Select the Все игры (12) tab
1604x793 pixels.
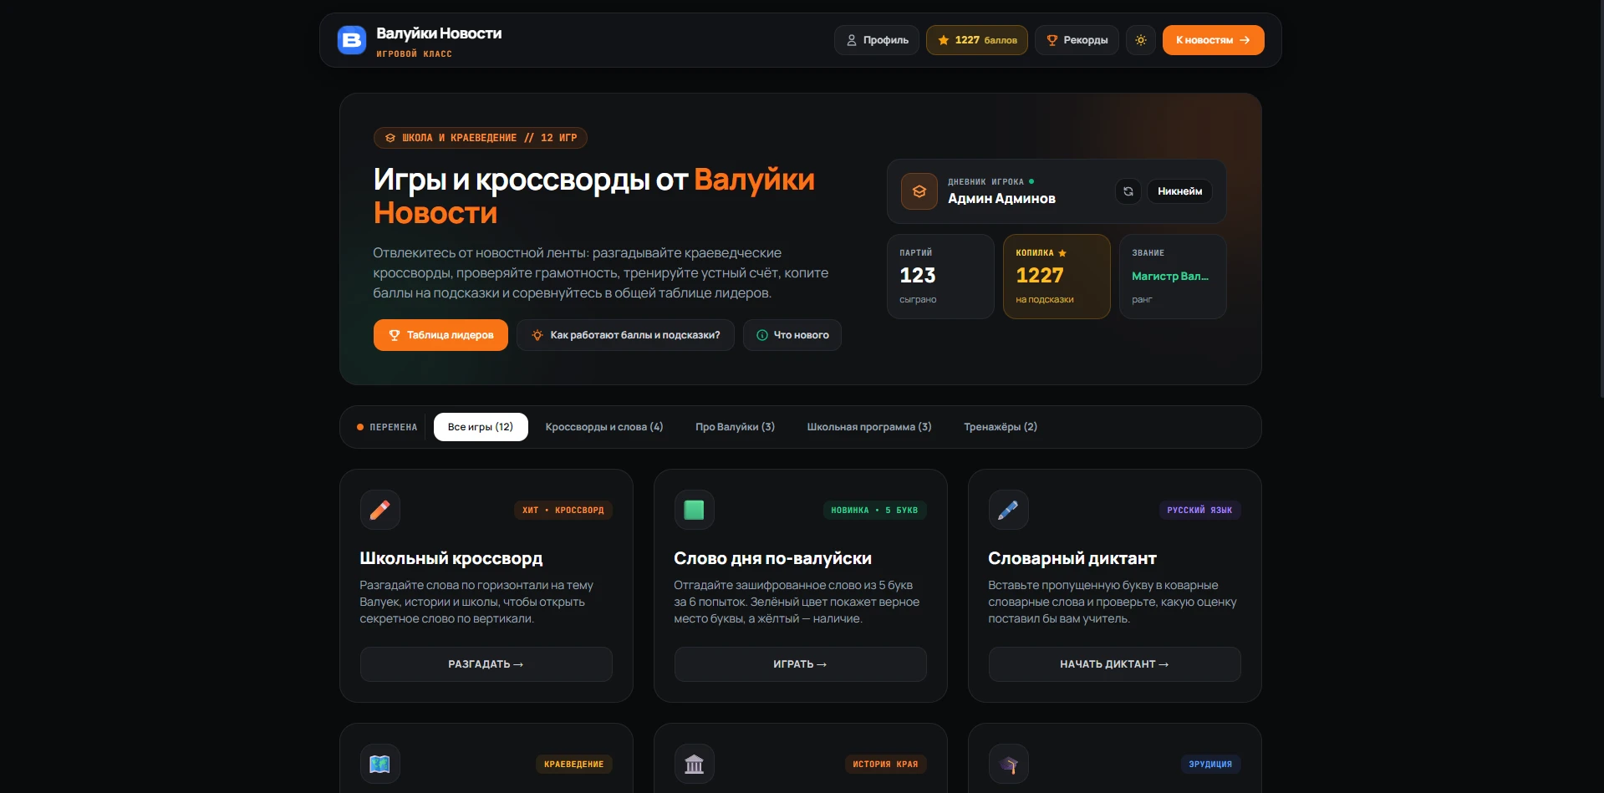(481, 427)
